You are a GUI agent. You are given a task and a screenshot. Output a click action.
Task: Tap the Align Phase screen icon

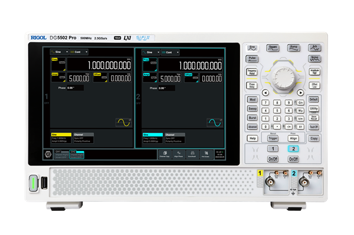point(179,154)
